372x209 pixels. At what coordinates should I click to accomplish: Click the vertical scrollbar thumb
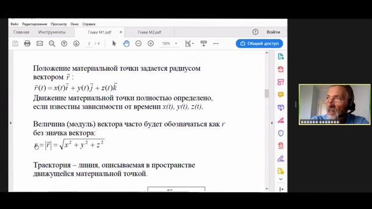[267, 93]
